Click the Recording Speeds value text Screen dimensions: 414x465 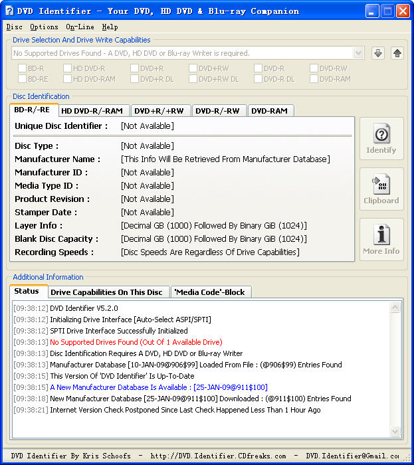[210, 252]
